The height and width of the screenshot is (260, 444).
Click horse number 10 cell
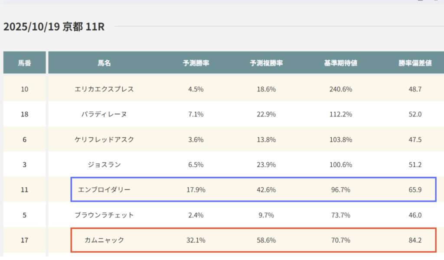pos(24,89)
